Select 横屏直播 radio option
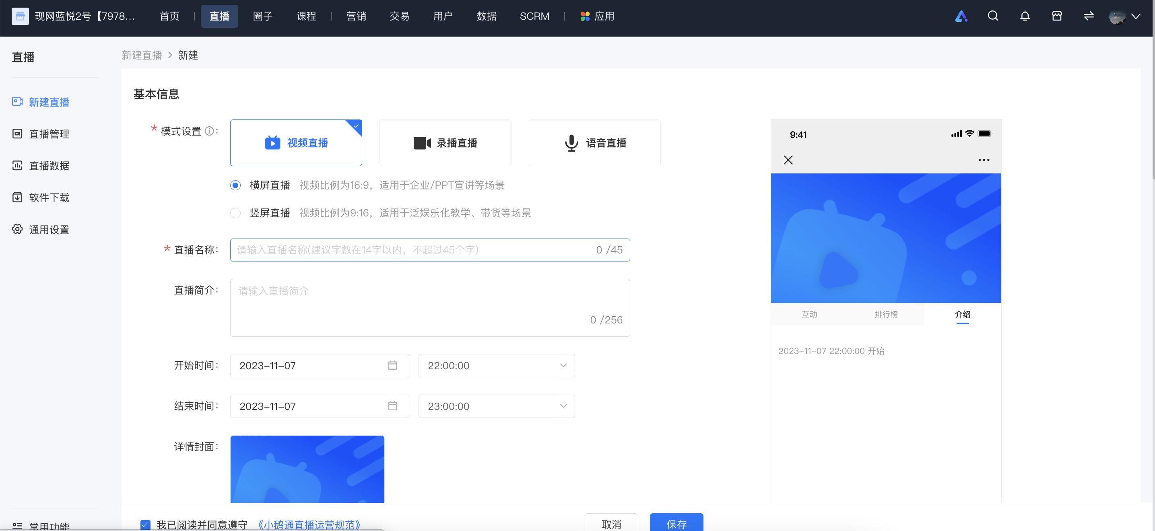Viewport: 1155px width, 531px height. [235, 185]
